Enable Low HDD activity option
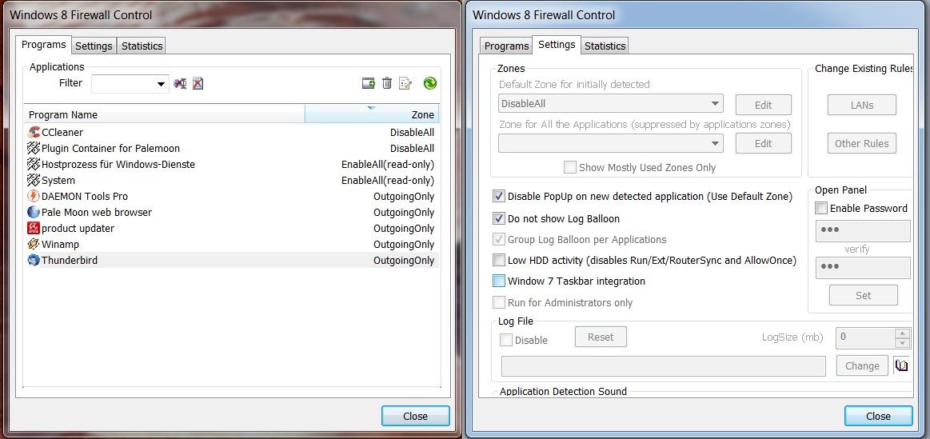Screen dimensions: 930x439 [x=499, y=261]
